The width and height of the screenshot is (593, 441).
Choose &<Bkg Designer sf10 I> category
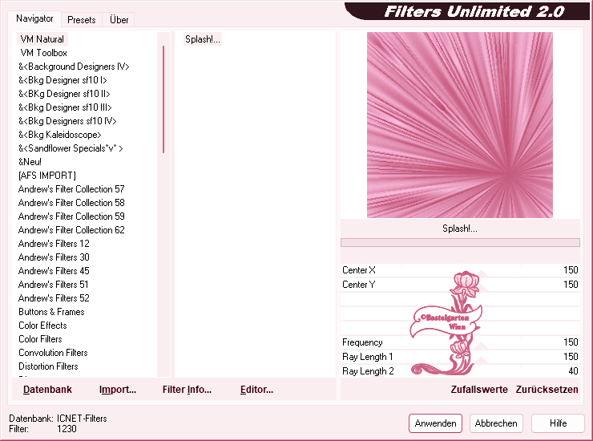(x=63, y=80)
